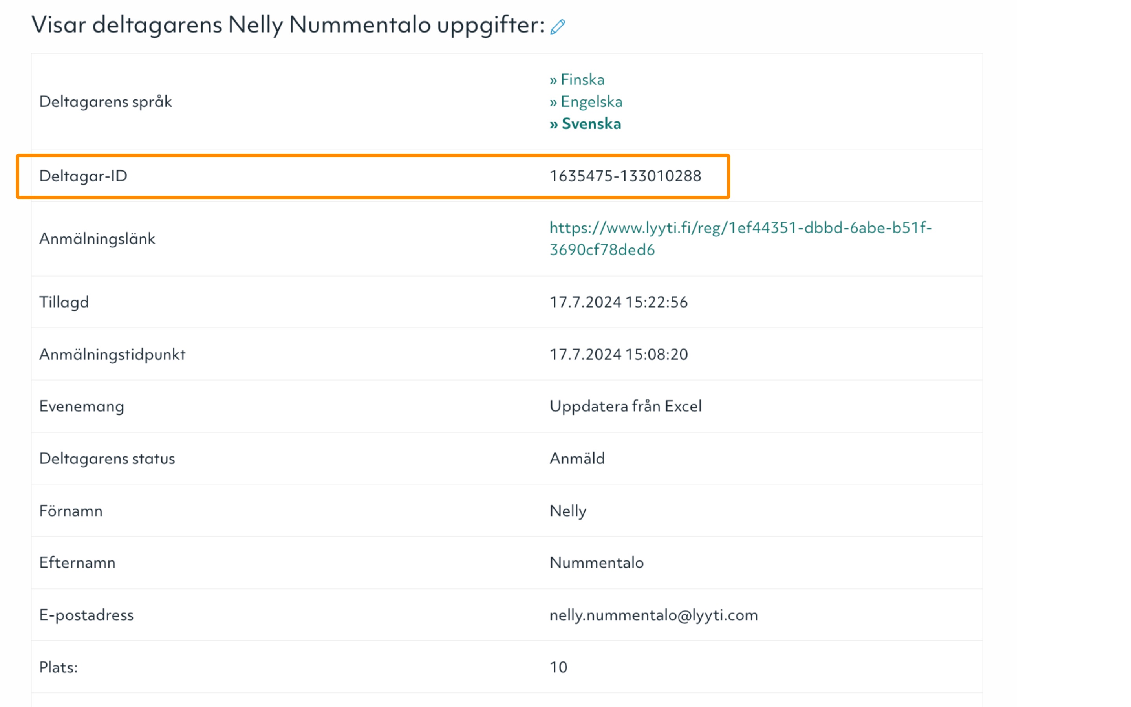Viewport: 1131px width, 707px height.
Task: Click the Deltagar-ID row label
Action: coord(83,176)
